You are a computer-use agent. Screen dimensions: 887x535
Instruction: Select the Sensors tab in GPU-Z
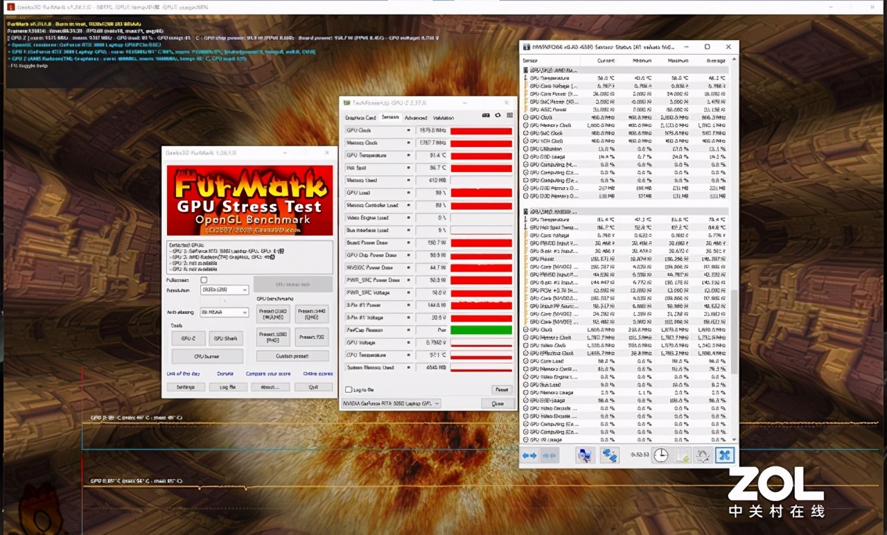390,118
